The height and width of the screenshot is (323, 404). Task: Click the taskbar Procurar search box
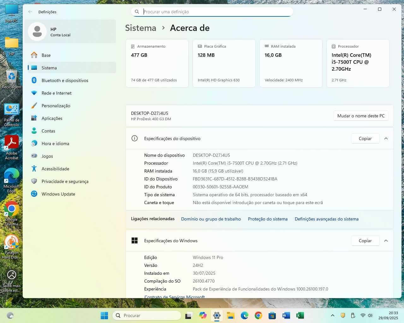click(x=147, y=315)
